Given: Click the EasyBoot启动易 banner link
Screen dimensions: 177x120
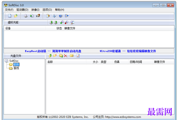Looking at the screenshot, I should [x=53, y=51].
